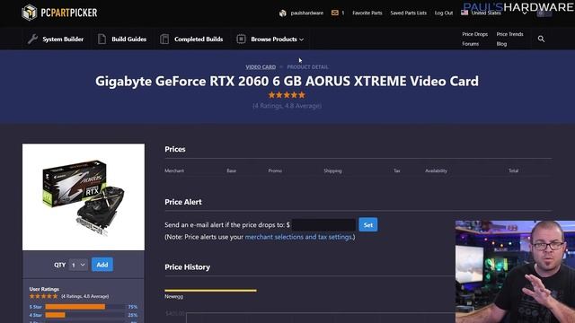The image size is (575, 323).
Task: Click the Merchant column header
Action: click(x=174, y=170)
